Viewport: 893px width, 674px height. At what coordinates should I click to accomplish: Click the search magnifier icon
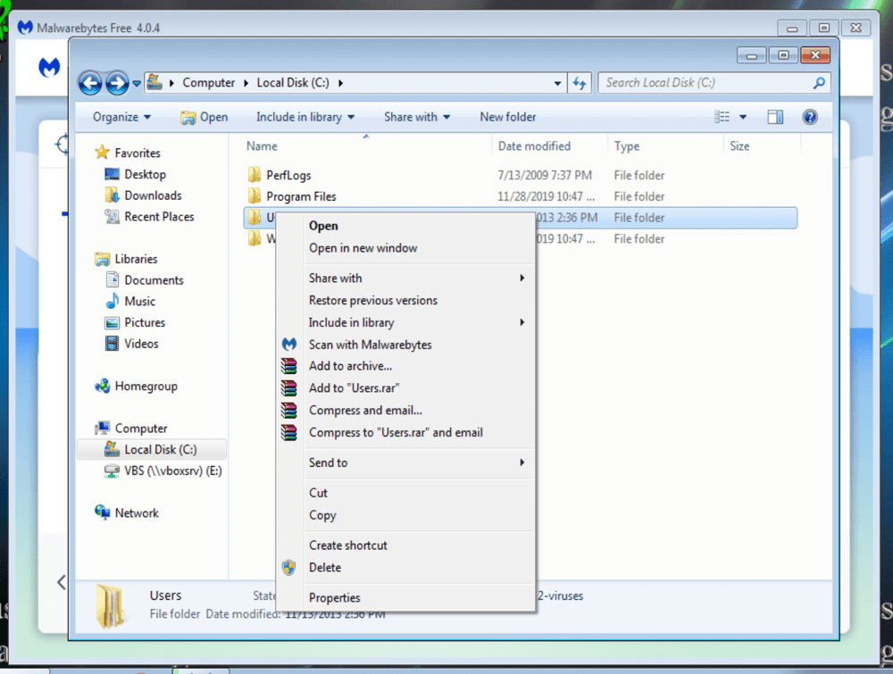point(819,83)
